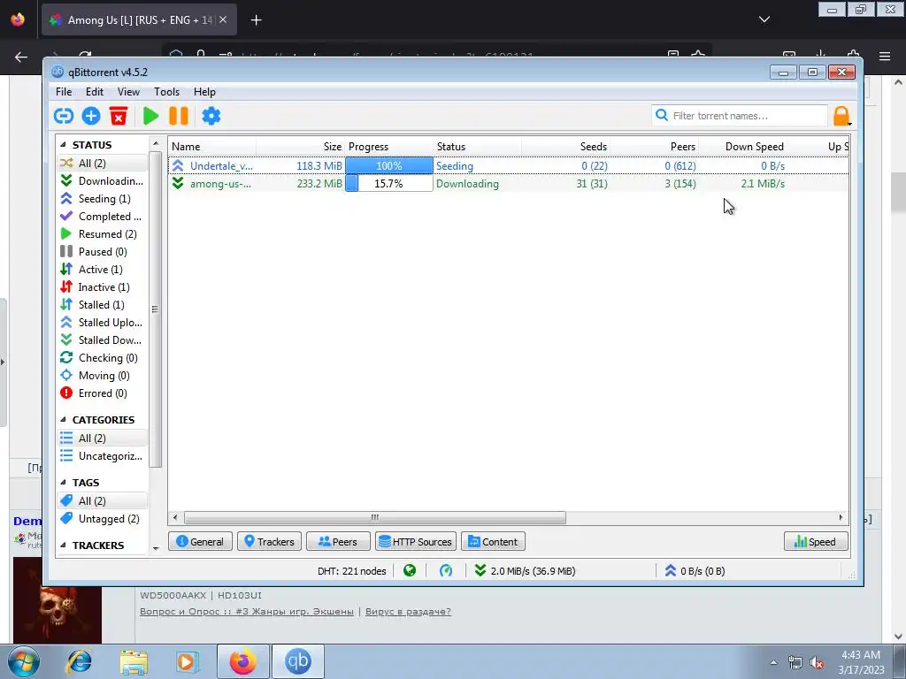Toggle the alternative speed limits icon
The height and width of the screenshot is (679, 906).
(x=446, y=571)
